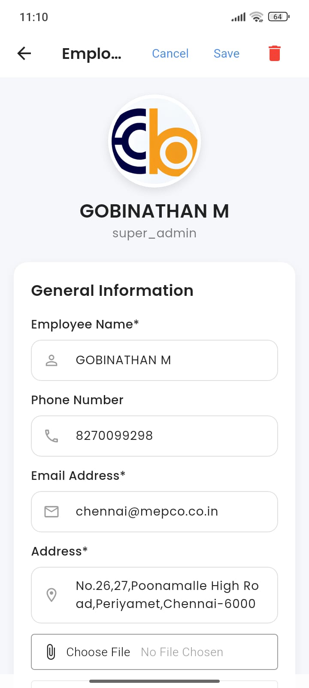Delete employee using red trash icon
Image resolution: width=309 pixels, height=688 pixels.
[275, 53]
